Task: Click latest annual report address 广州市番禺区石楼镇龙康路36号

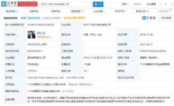Action: click(x=43, y=91)
